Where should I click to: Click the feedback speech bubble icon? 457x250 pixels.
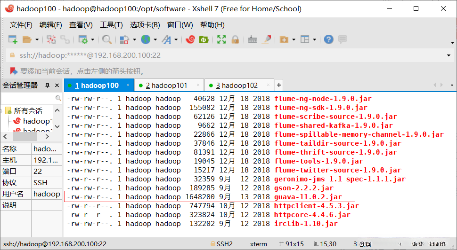343,39
